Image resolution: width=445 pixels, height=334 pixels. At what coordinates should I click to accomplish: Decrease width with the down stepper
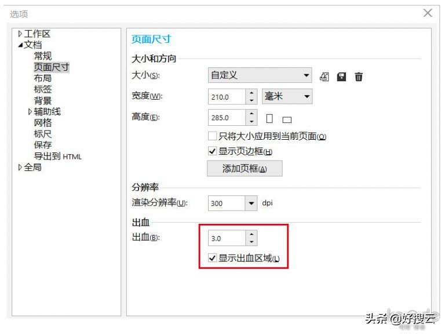[251, 100]
